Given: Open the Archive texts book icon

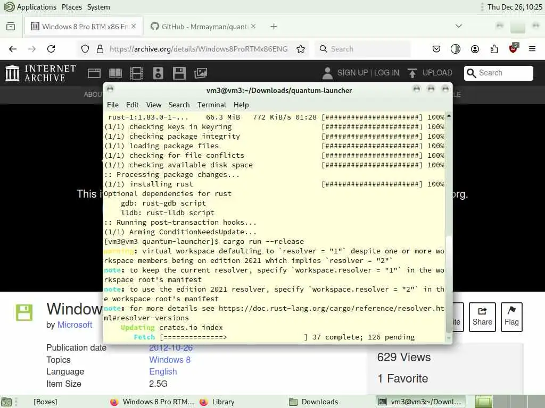Looking at the screenshot, I should [x=115, y=73].
